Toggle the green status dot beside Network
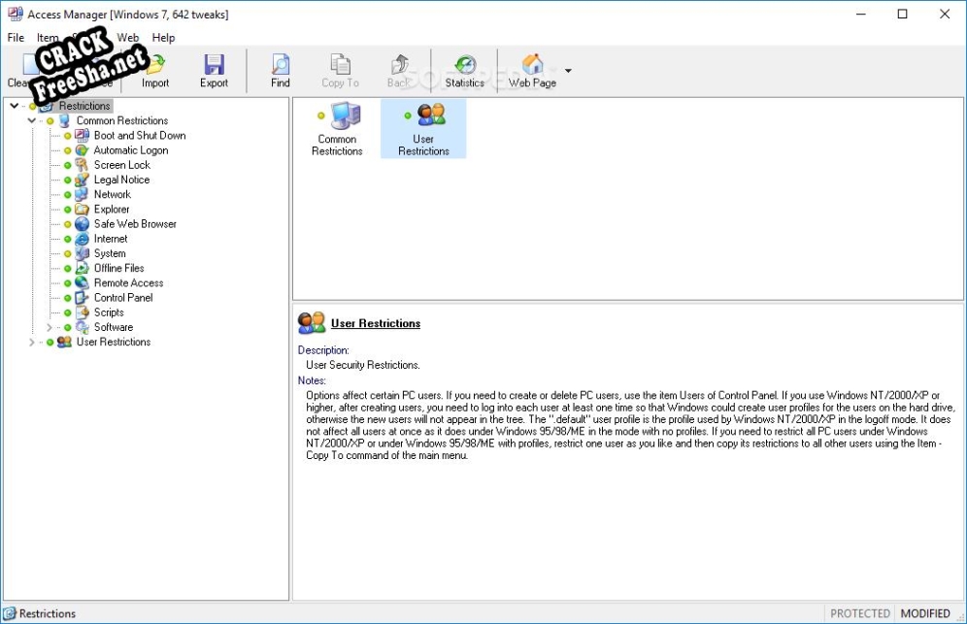Image resolution: width=967 pixels, height=624 pixels. (68, 195)
